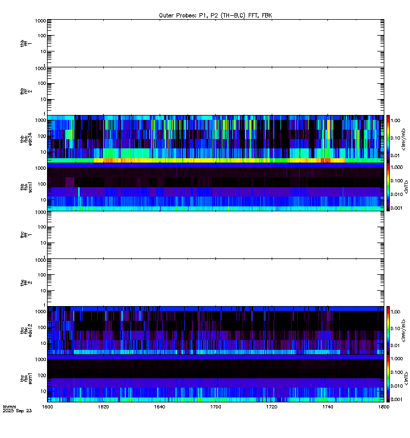
Task: Click the thb fbk scm1 spectrogram panel
Action: click(215, 187)
